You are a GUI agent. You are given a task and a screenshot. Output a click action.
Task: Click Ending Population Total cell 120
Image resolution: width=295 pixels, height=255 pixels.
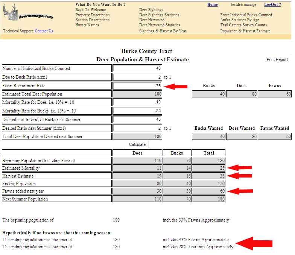(x=208, y=184)
